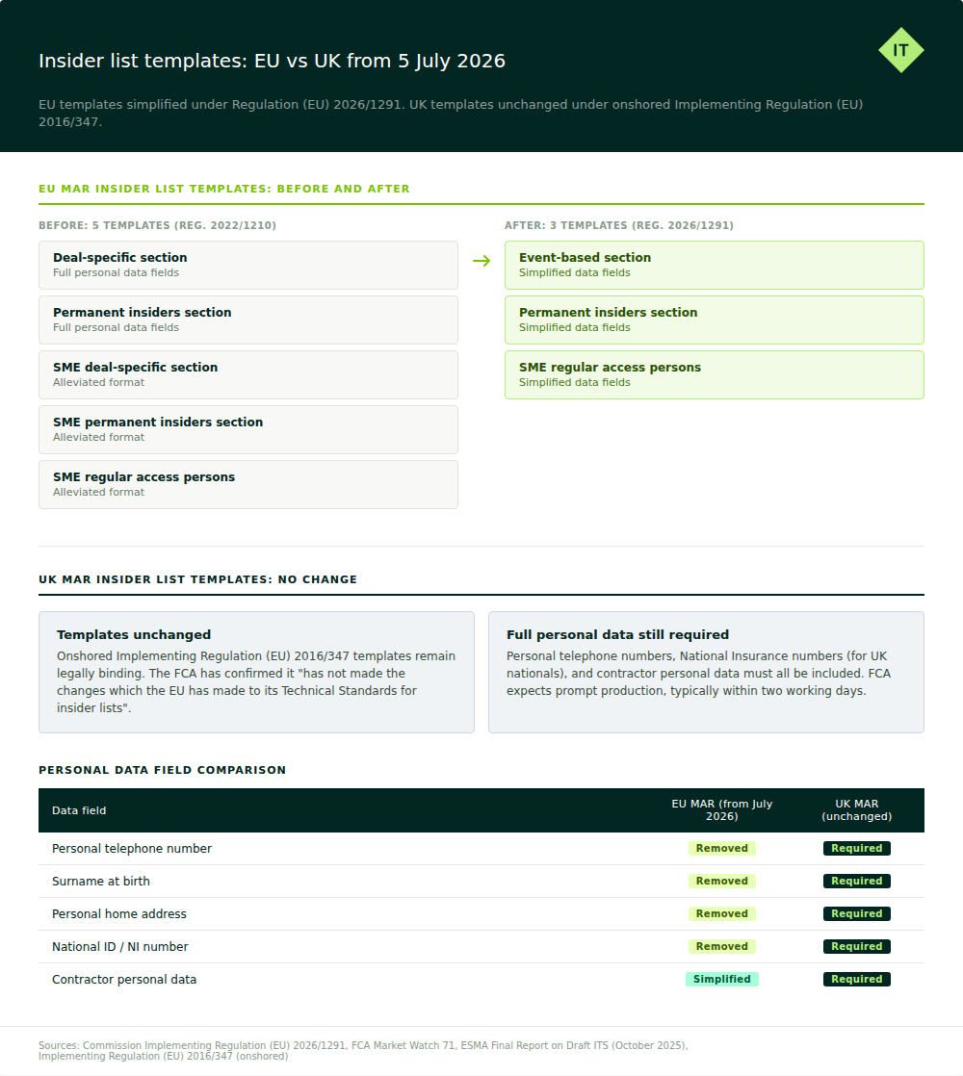Click Full personal data still required box

point(706,673)
